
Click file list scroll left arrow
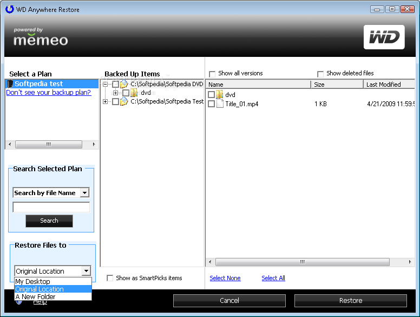(x=210, y=262)
